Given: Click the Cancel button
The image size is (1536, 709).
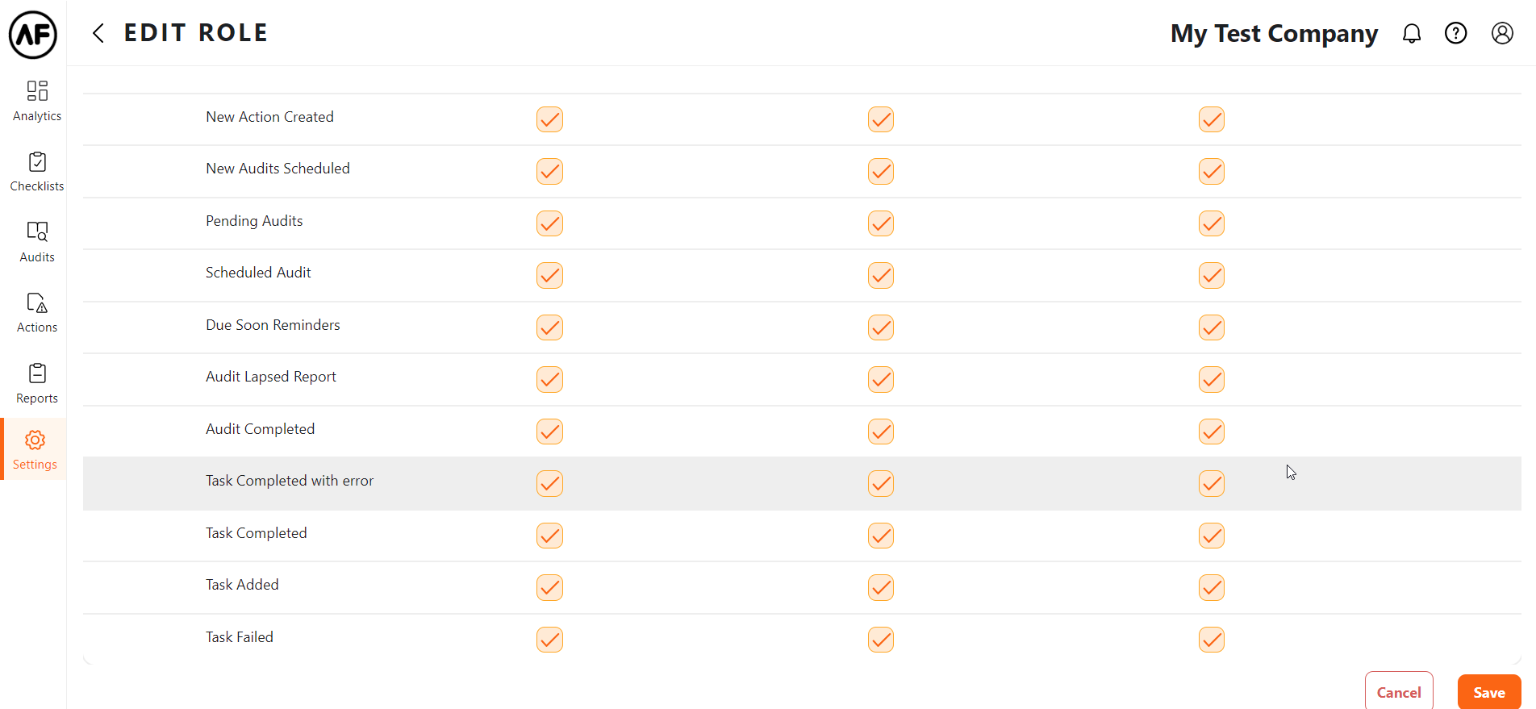Looking at the screenshot, I should (1398, 692).
